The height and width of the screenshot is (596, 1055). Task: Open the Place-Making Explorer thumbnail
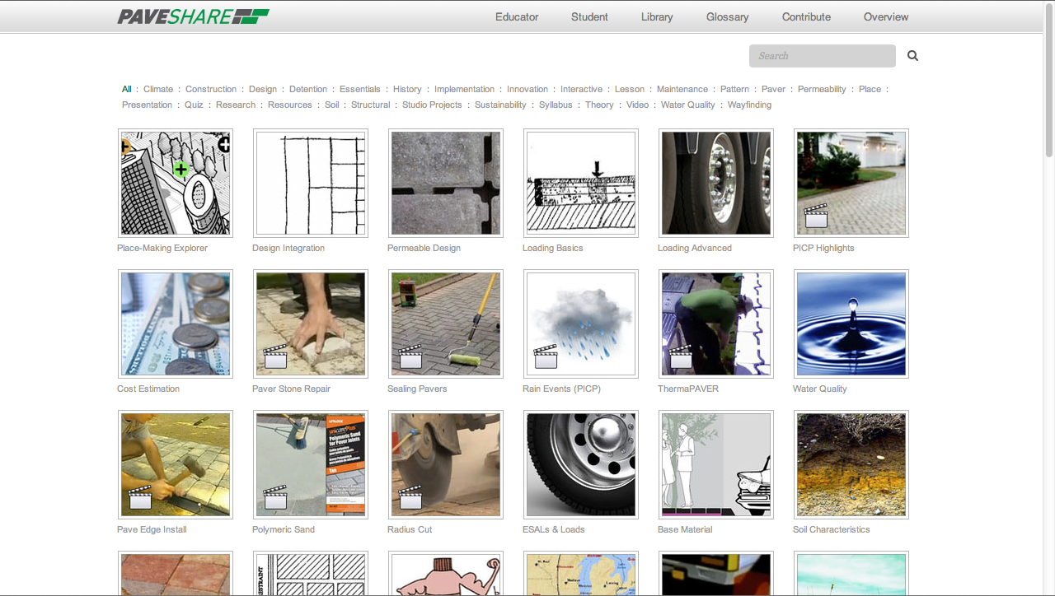[176, 183]
